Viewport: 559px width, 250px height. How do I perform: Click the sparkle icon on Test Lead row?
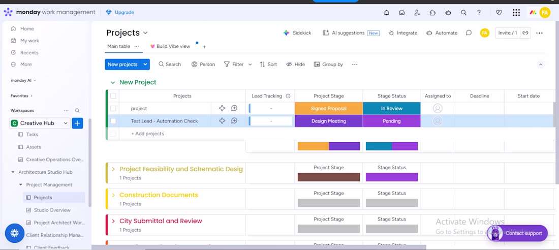(222, 121)
